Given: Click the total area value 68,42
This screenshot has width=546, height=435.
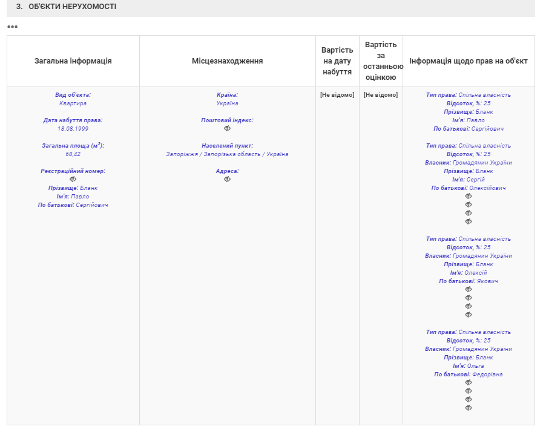Looking at the screenshot, I should point(73,154).
